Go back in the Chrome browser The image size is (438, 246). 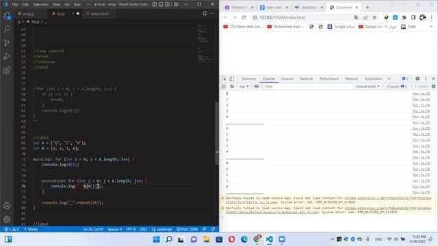(x=225, y=17)
